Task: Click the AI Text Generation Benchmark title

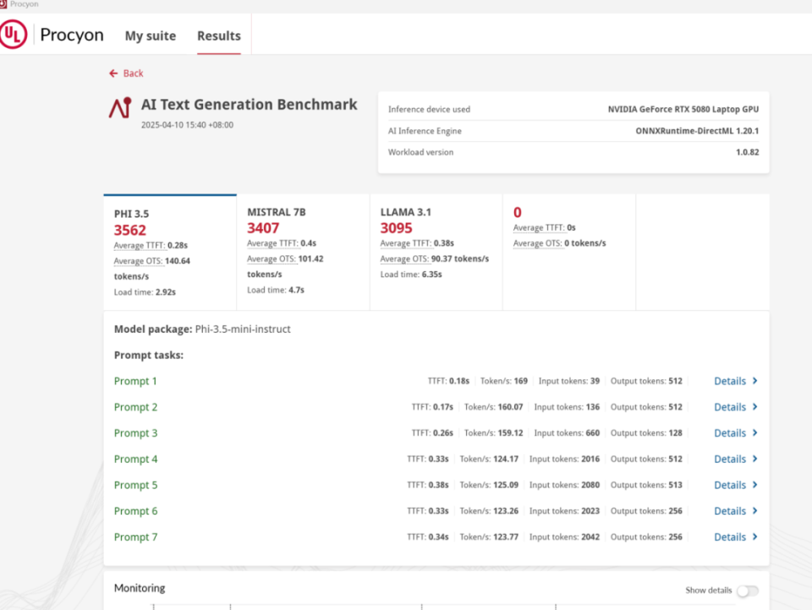Action: [x=249, y=105]
